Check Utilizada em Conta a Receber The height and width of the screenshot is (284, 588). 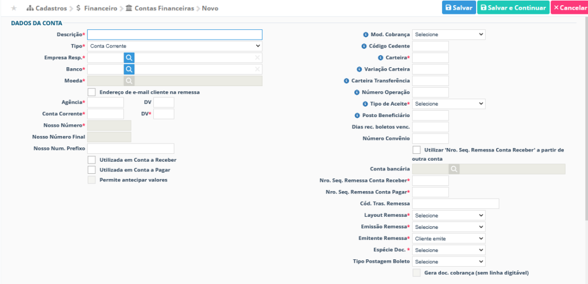(x=92, y=159)
